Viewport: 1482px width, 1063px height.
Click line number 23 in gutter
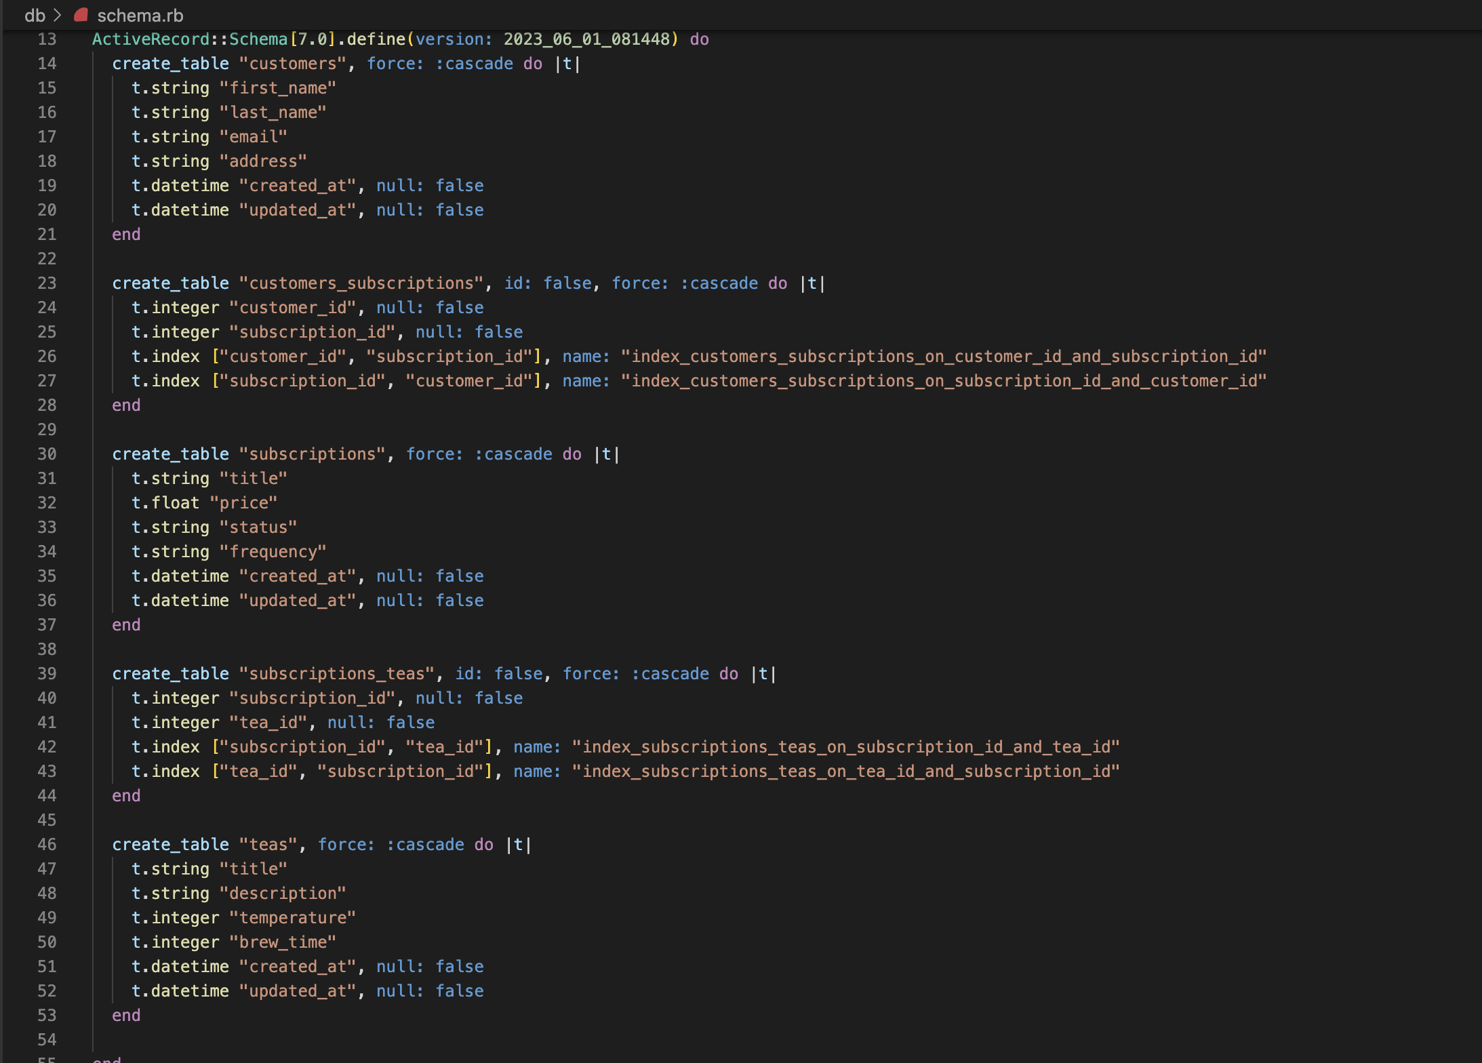47,283
